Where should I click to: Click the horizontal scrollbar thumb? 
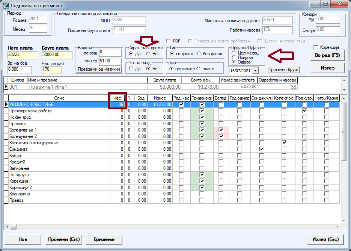(x=14, y=227)
